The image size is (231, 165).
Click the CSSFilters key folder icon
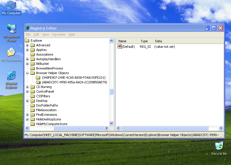(x=33, y=96)
